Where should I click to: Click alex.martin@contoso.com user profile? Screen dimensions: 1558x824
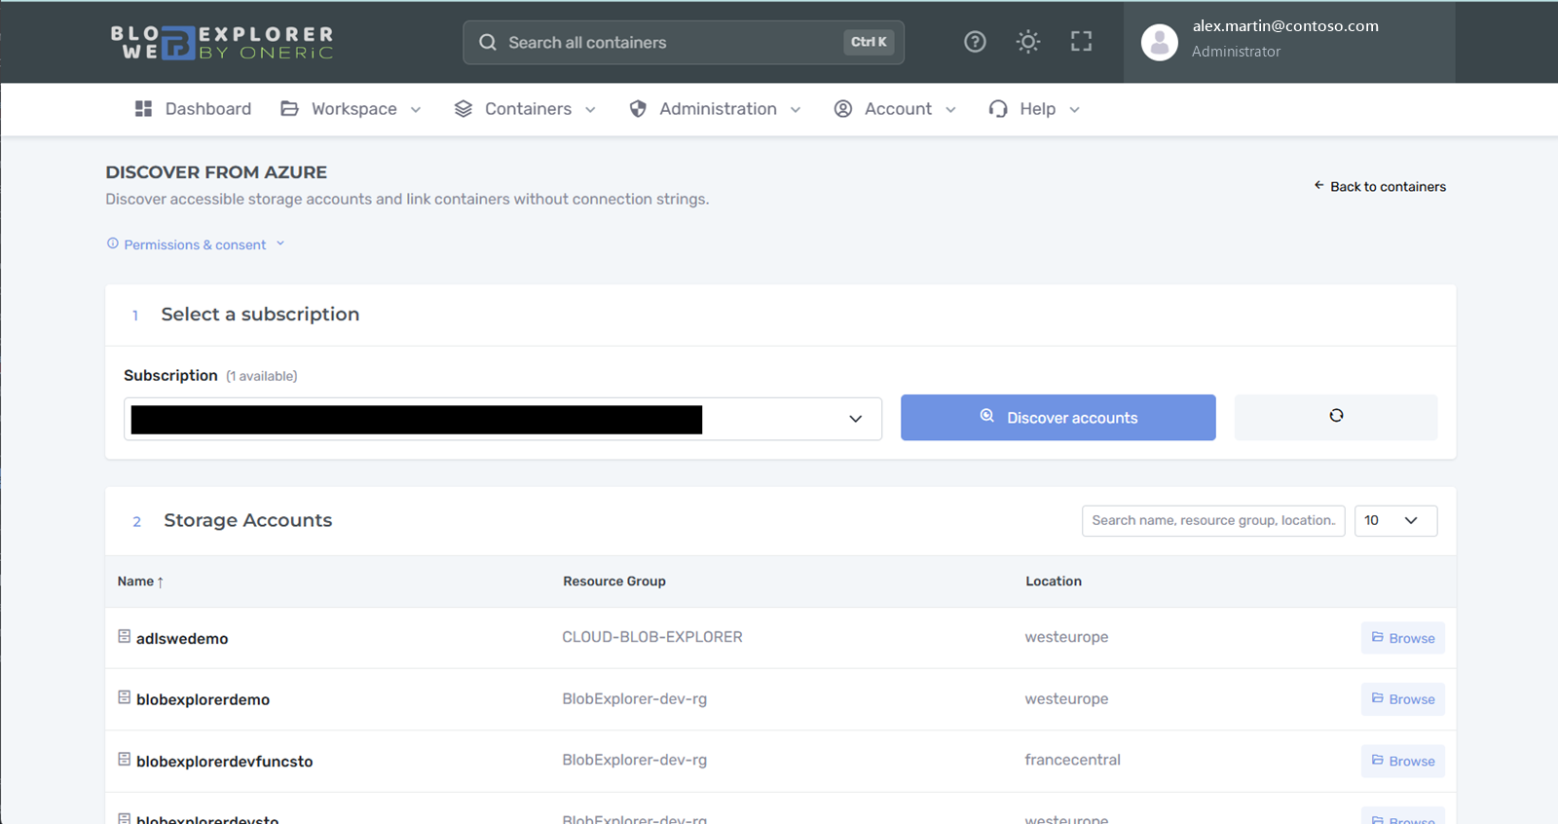[1289, 43]
